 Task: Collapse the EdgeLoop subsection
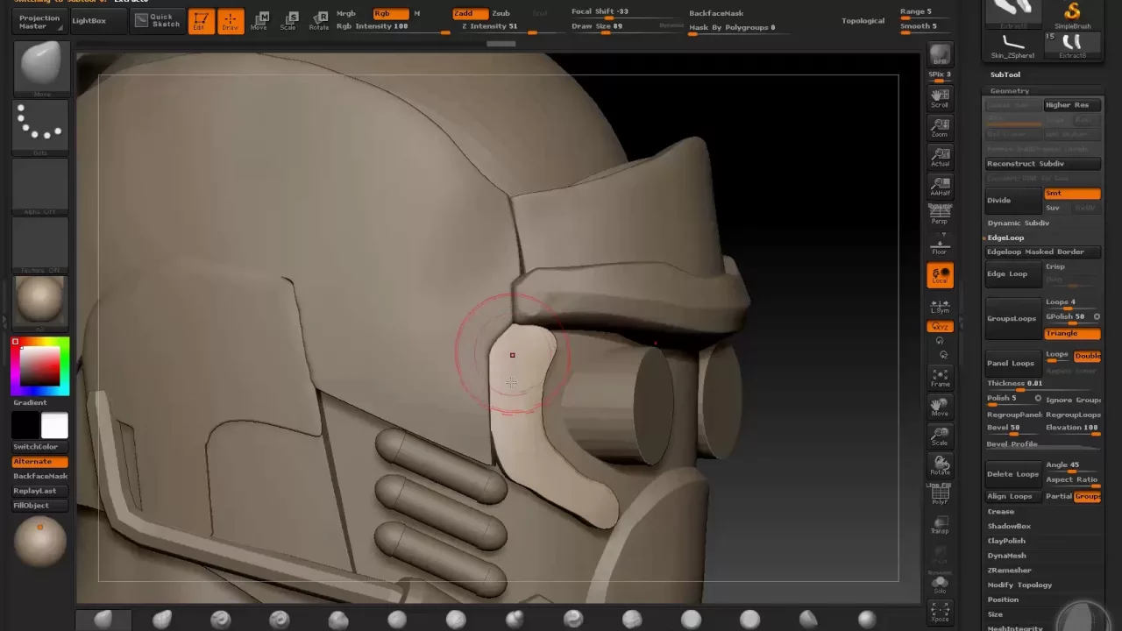tap(1005, 238)
